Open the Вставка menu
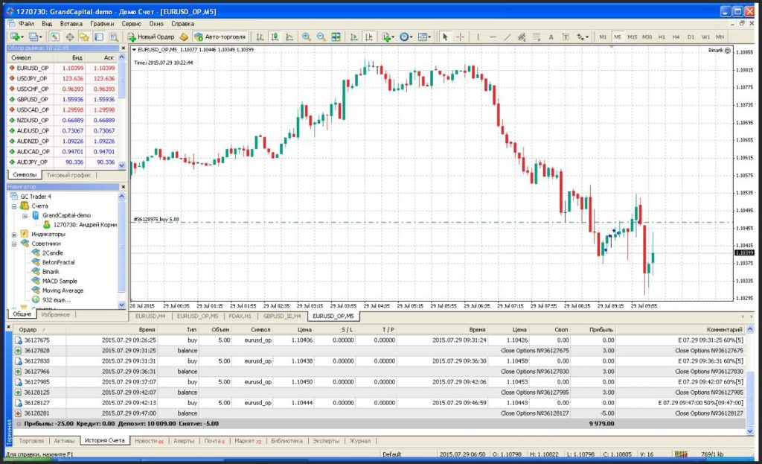This screenshot has height=464, width=762. click(71, 23)
